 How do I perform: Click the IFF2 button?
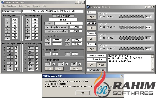[x=61, y=64]
